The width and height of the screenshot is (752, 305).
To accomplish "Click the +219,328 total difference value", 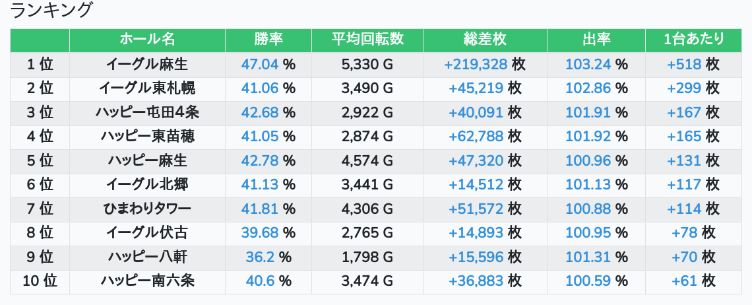I will (x=476, y=64).
